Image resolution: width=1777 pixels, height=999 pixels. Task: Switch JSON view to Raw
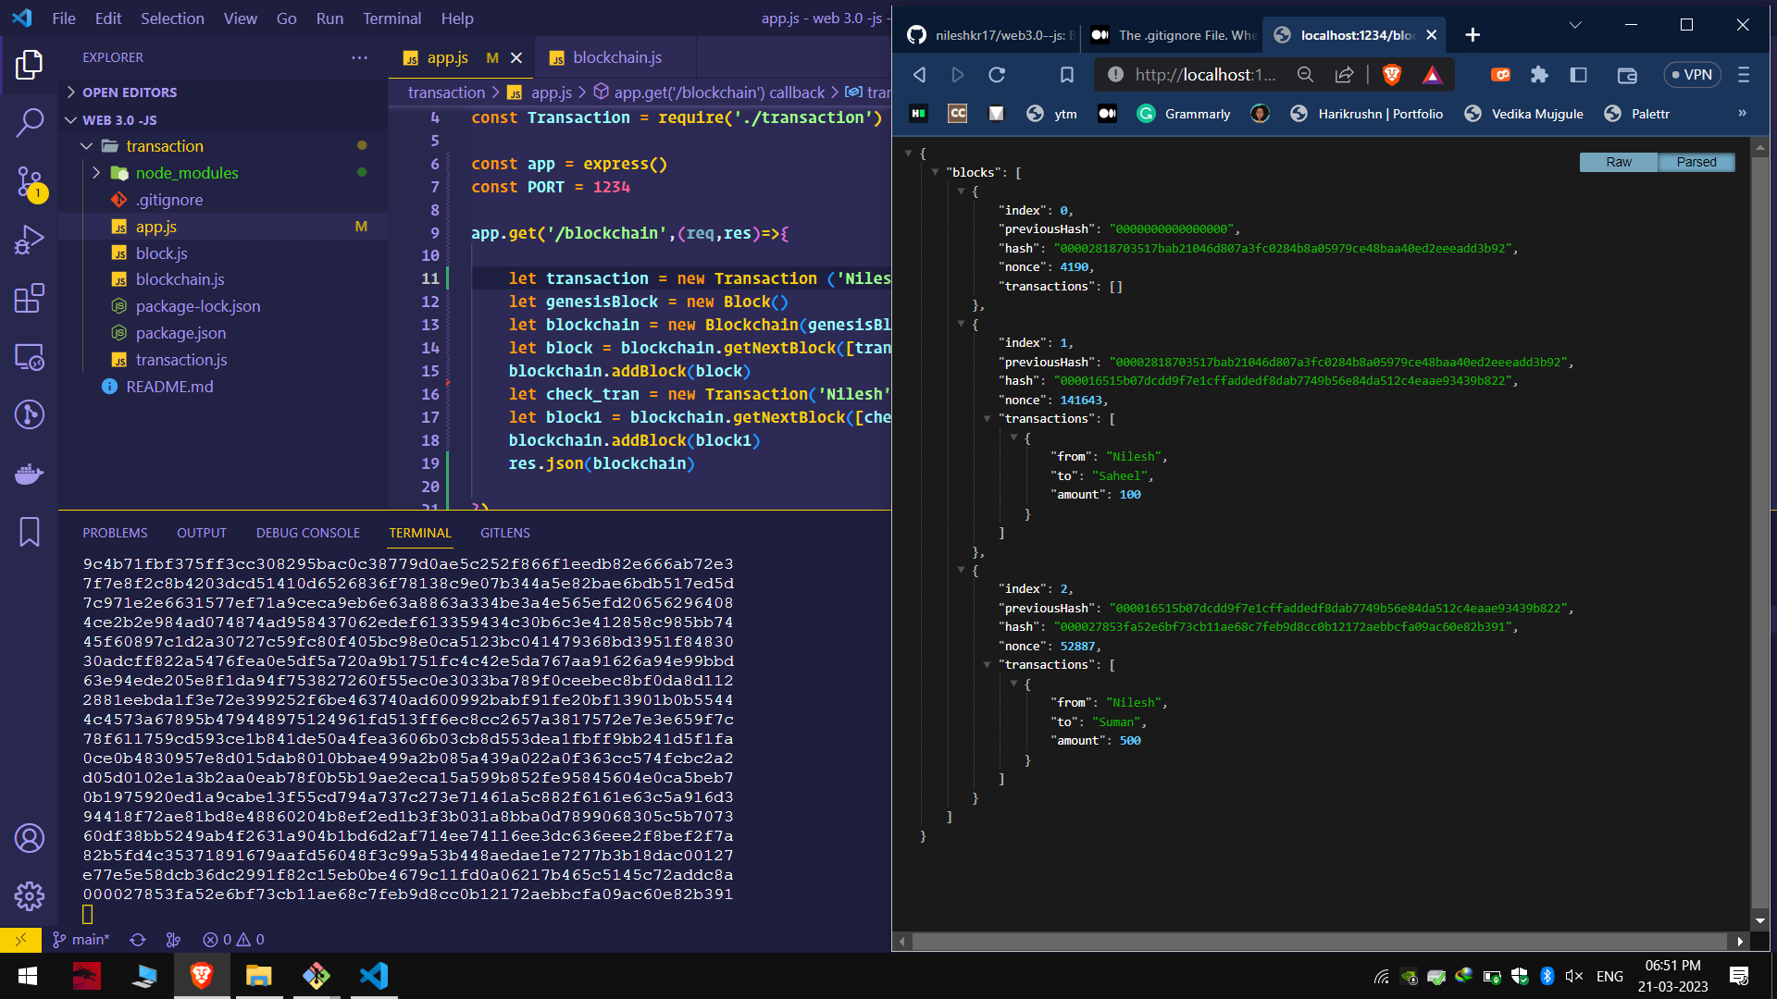(1618, 162)
